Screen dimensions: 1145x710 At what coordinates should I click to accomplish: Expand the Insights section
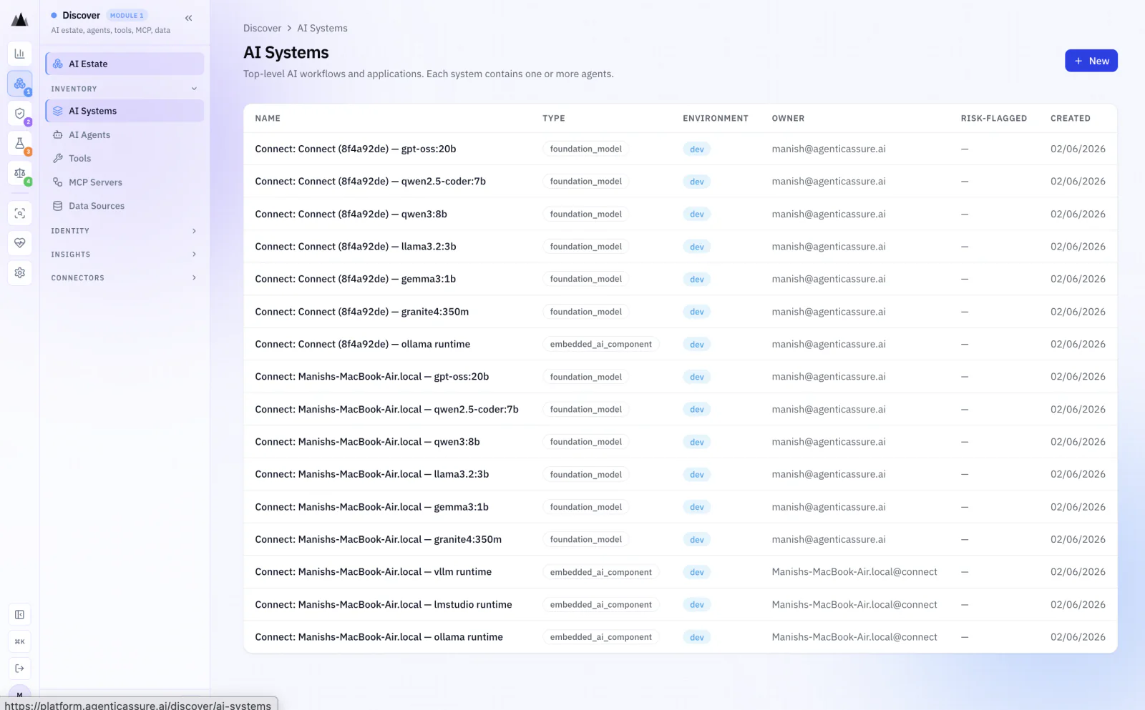[125, 255]
